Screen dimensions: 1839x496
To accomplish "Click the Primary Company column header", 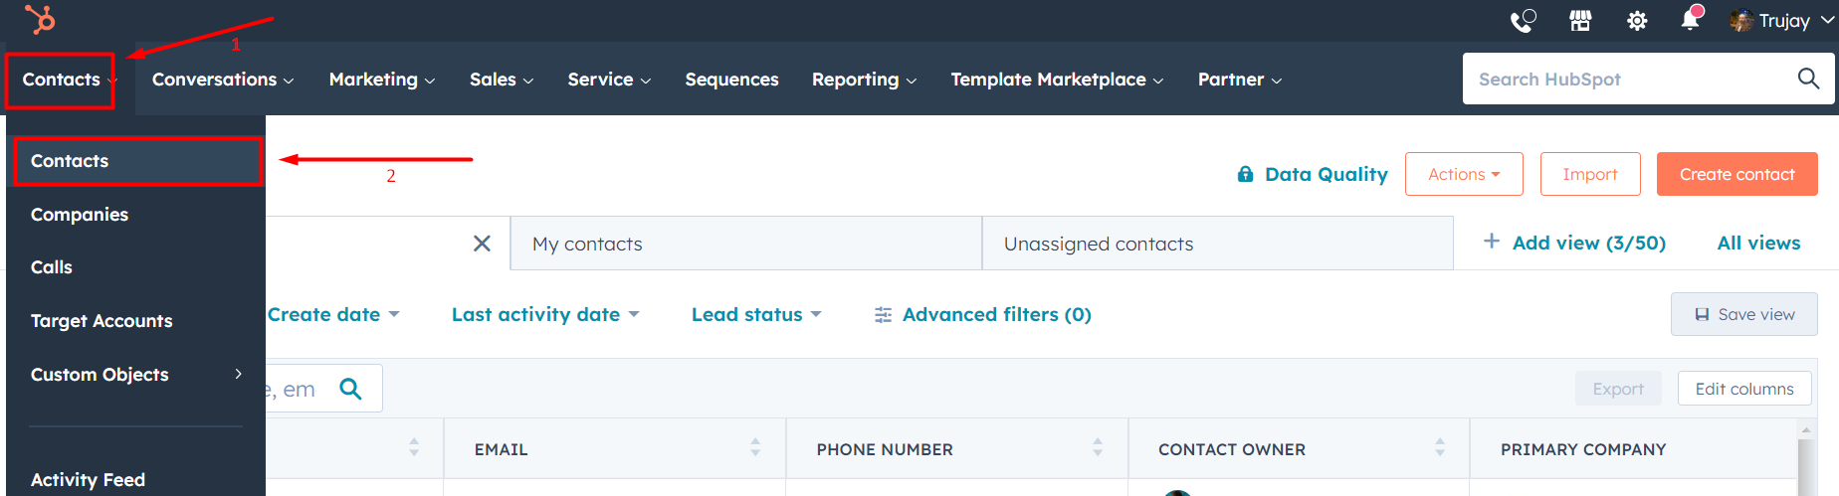I will (1583, 449).
